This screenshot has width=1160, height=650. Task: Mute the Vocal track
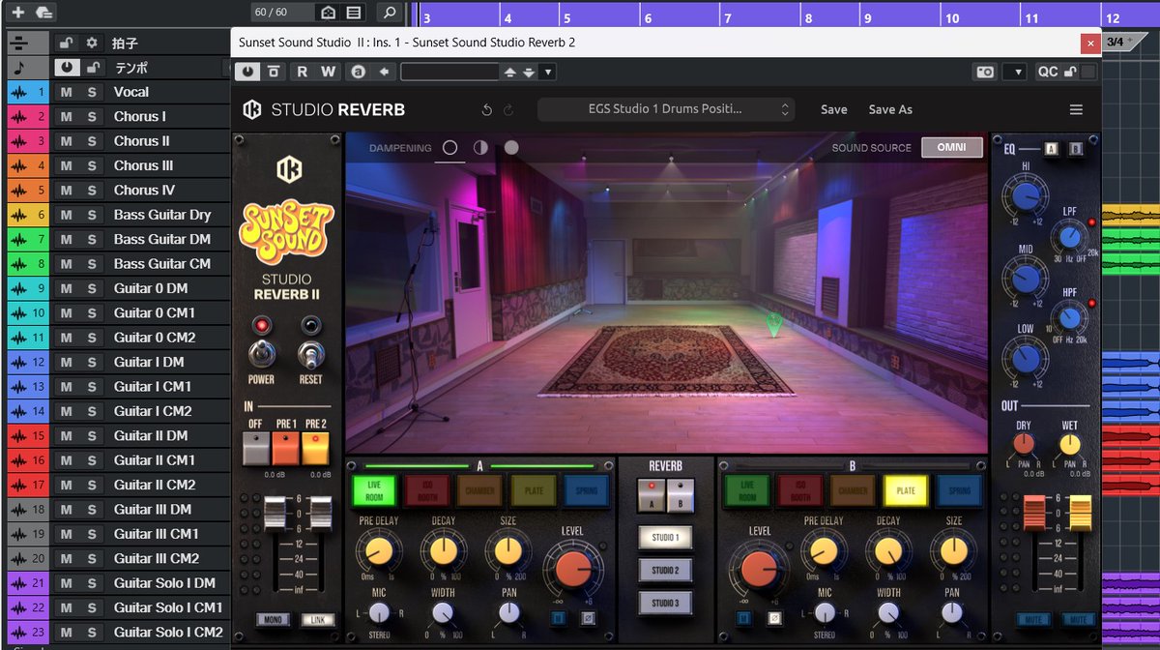66,92
